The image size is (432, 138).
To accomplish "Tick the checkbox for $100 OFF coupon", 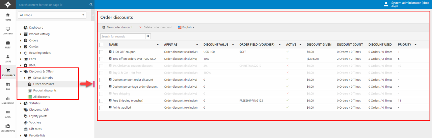I will [101, 52].
